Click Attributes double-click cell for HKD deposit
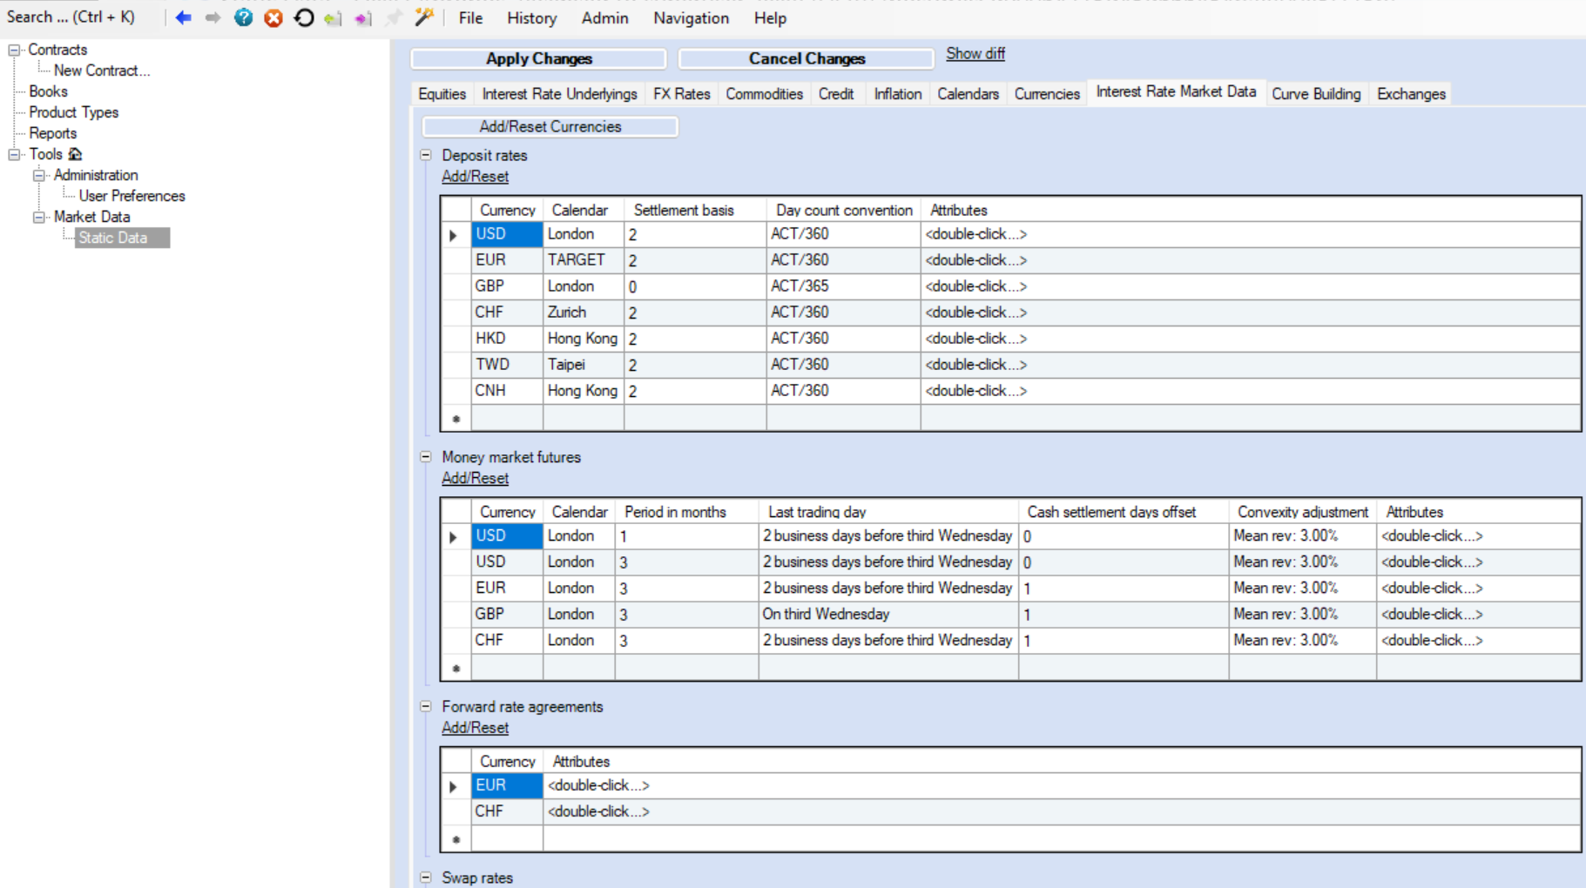This screenshot has height=888, width=1586. tap(1250, 339)
